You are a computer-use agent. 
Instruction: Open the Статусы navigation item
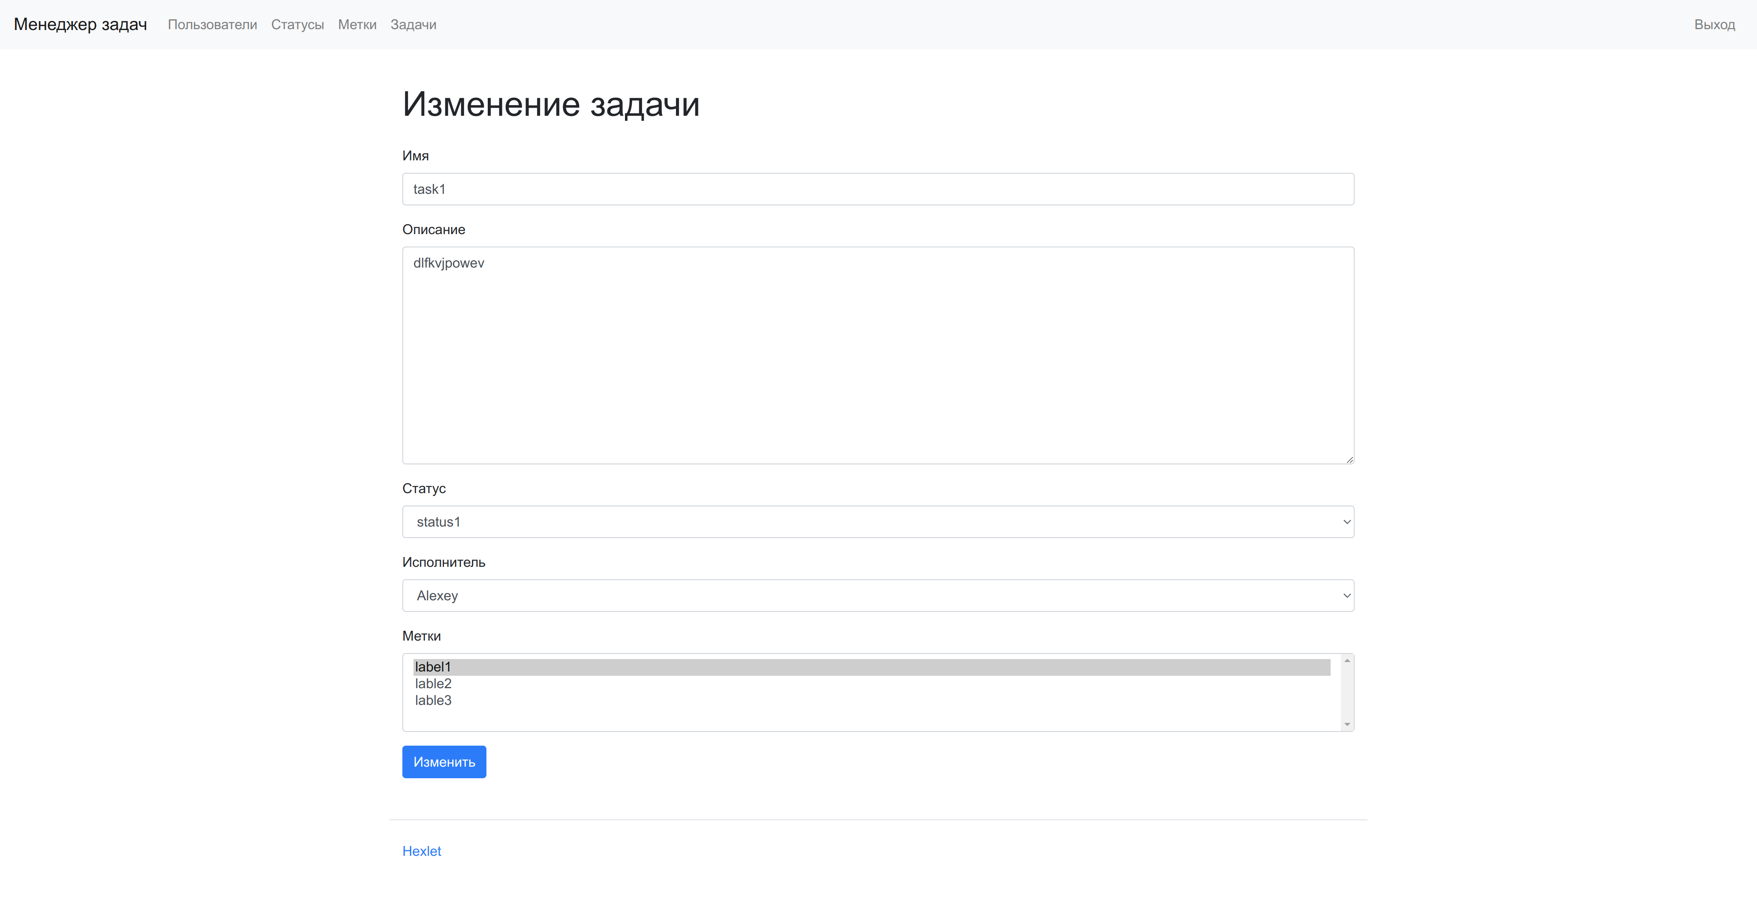(297, 24)
